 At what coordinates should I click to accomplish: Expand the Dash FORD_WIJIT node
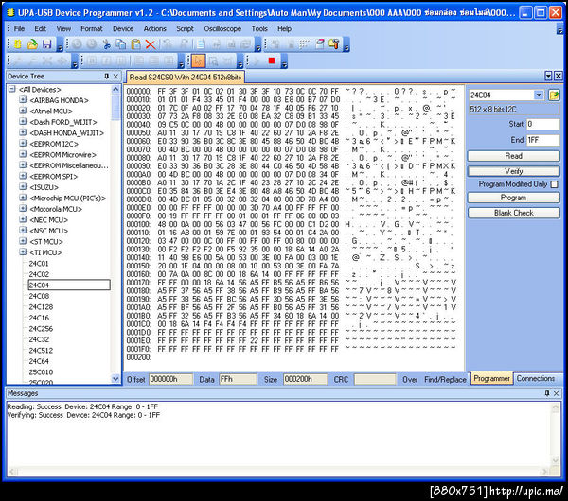23,122
